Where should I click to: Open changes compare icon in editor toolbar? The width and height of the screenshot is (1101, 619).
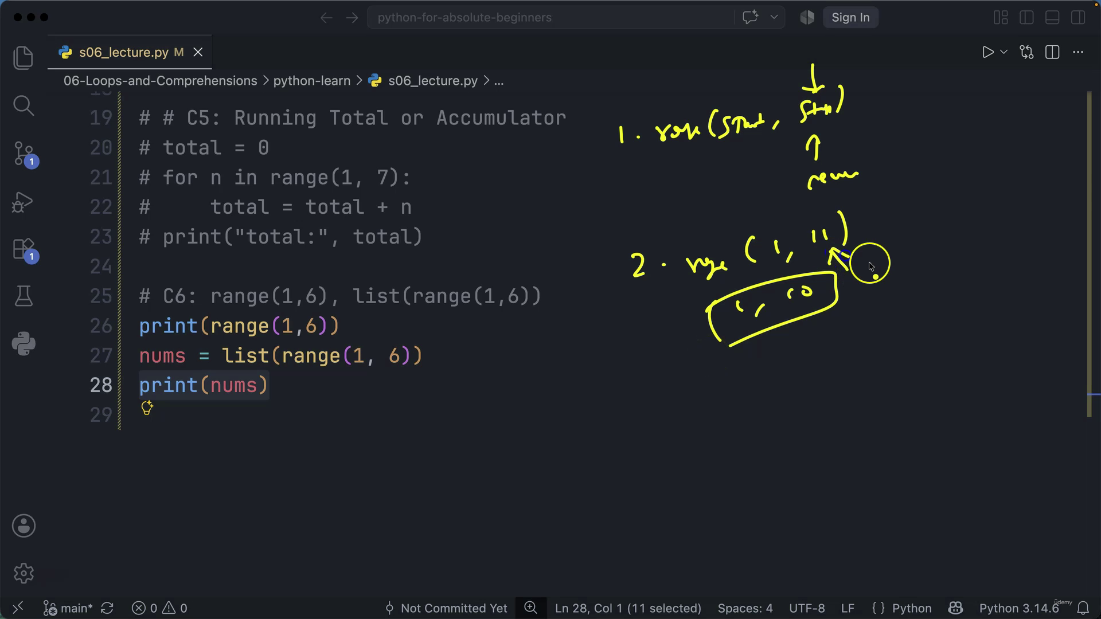tap(1026, 52)
